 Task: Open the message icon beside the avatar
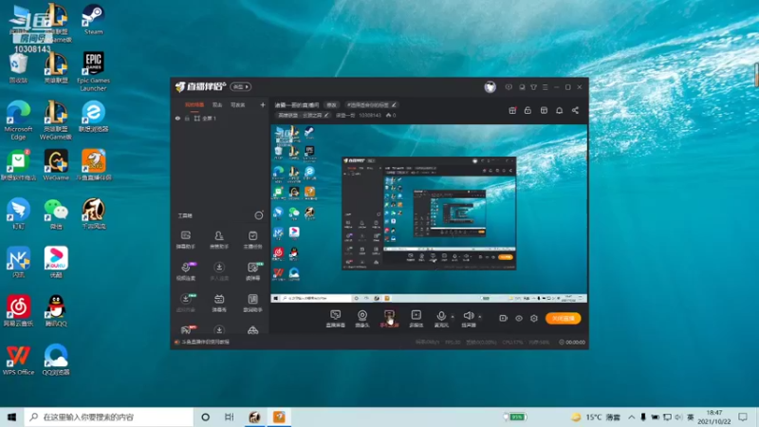pos(509,87)
